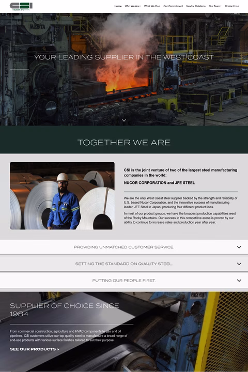Click See Our Products link

(x=35, y=349)
